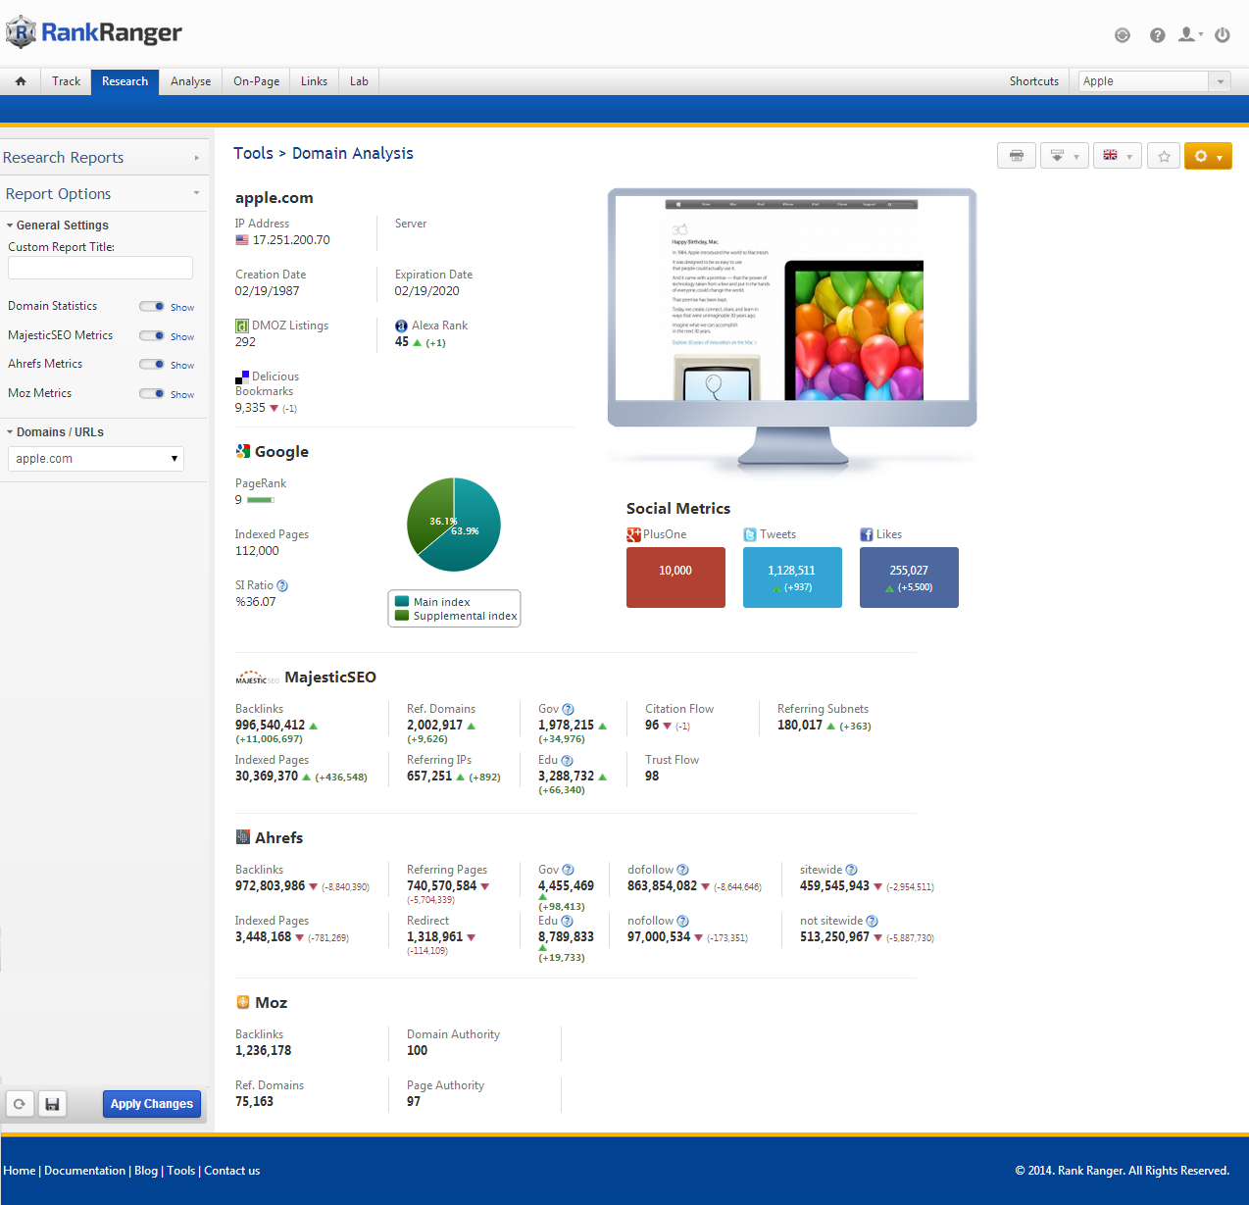Click the Delicious Bookmarks icon
Screen dimensions: 1249x1205
point(242,377)
